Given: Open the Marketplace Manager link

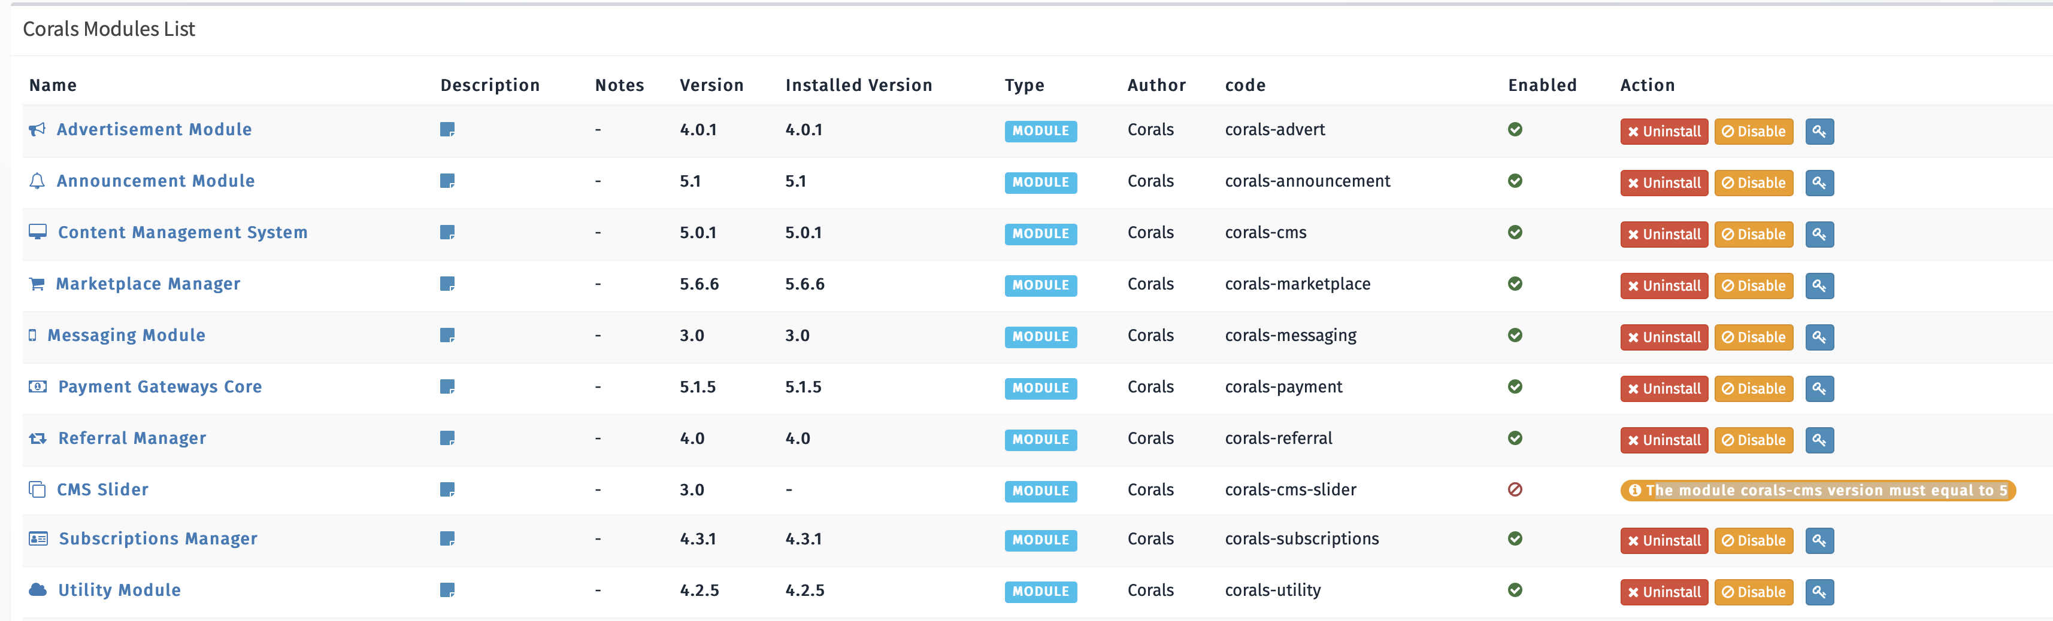Looking at the screenshot, I should point(147,284).
